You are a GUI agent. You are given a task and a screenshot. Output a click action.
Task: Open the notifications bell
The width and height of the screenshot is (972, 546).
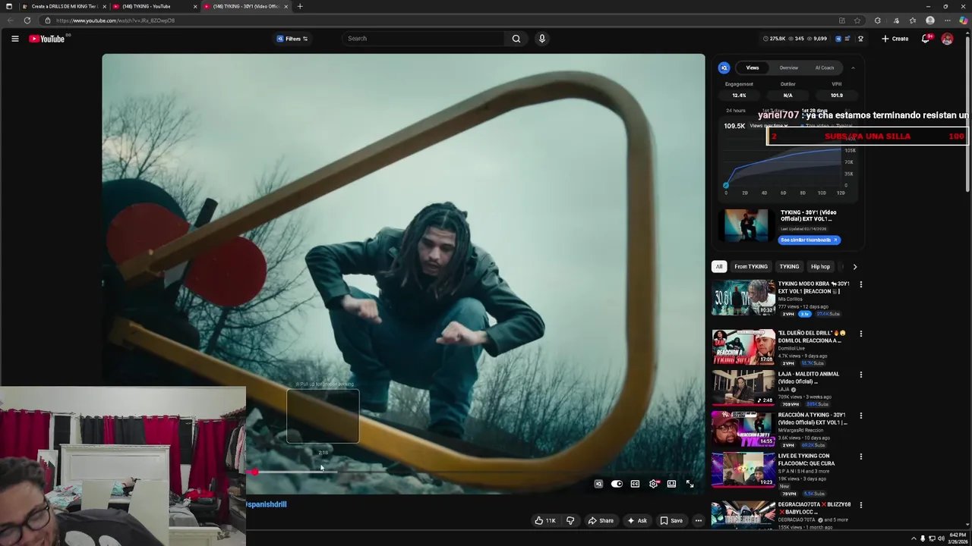[x=926, y=39]
